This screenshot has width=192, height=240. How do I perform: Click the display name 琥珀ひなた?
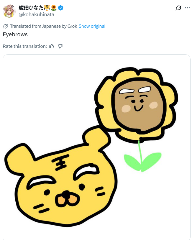click(x=31, y=8)
